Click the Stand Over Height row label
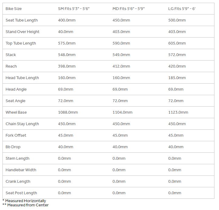 coord(22,32)
